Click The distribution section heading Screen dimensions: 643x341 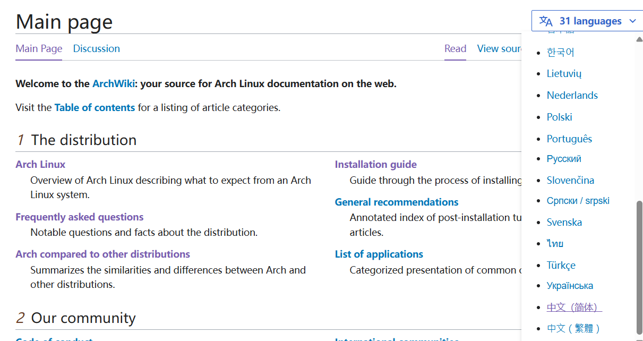84,140
